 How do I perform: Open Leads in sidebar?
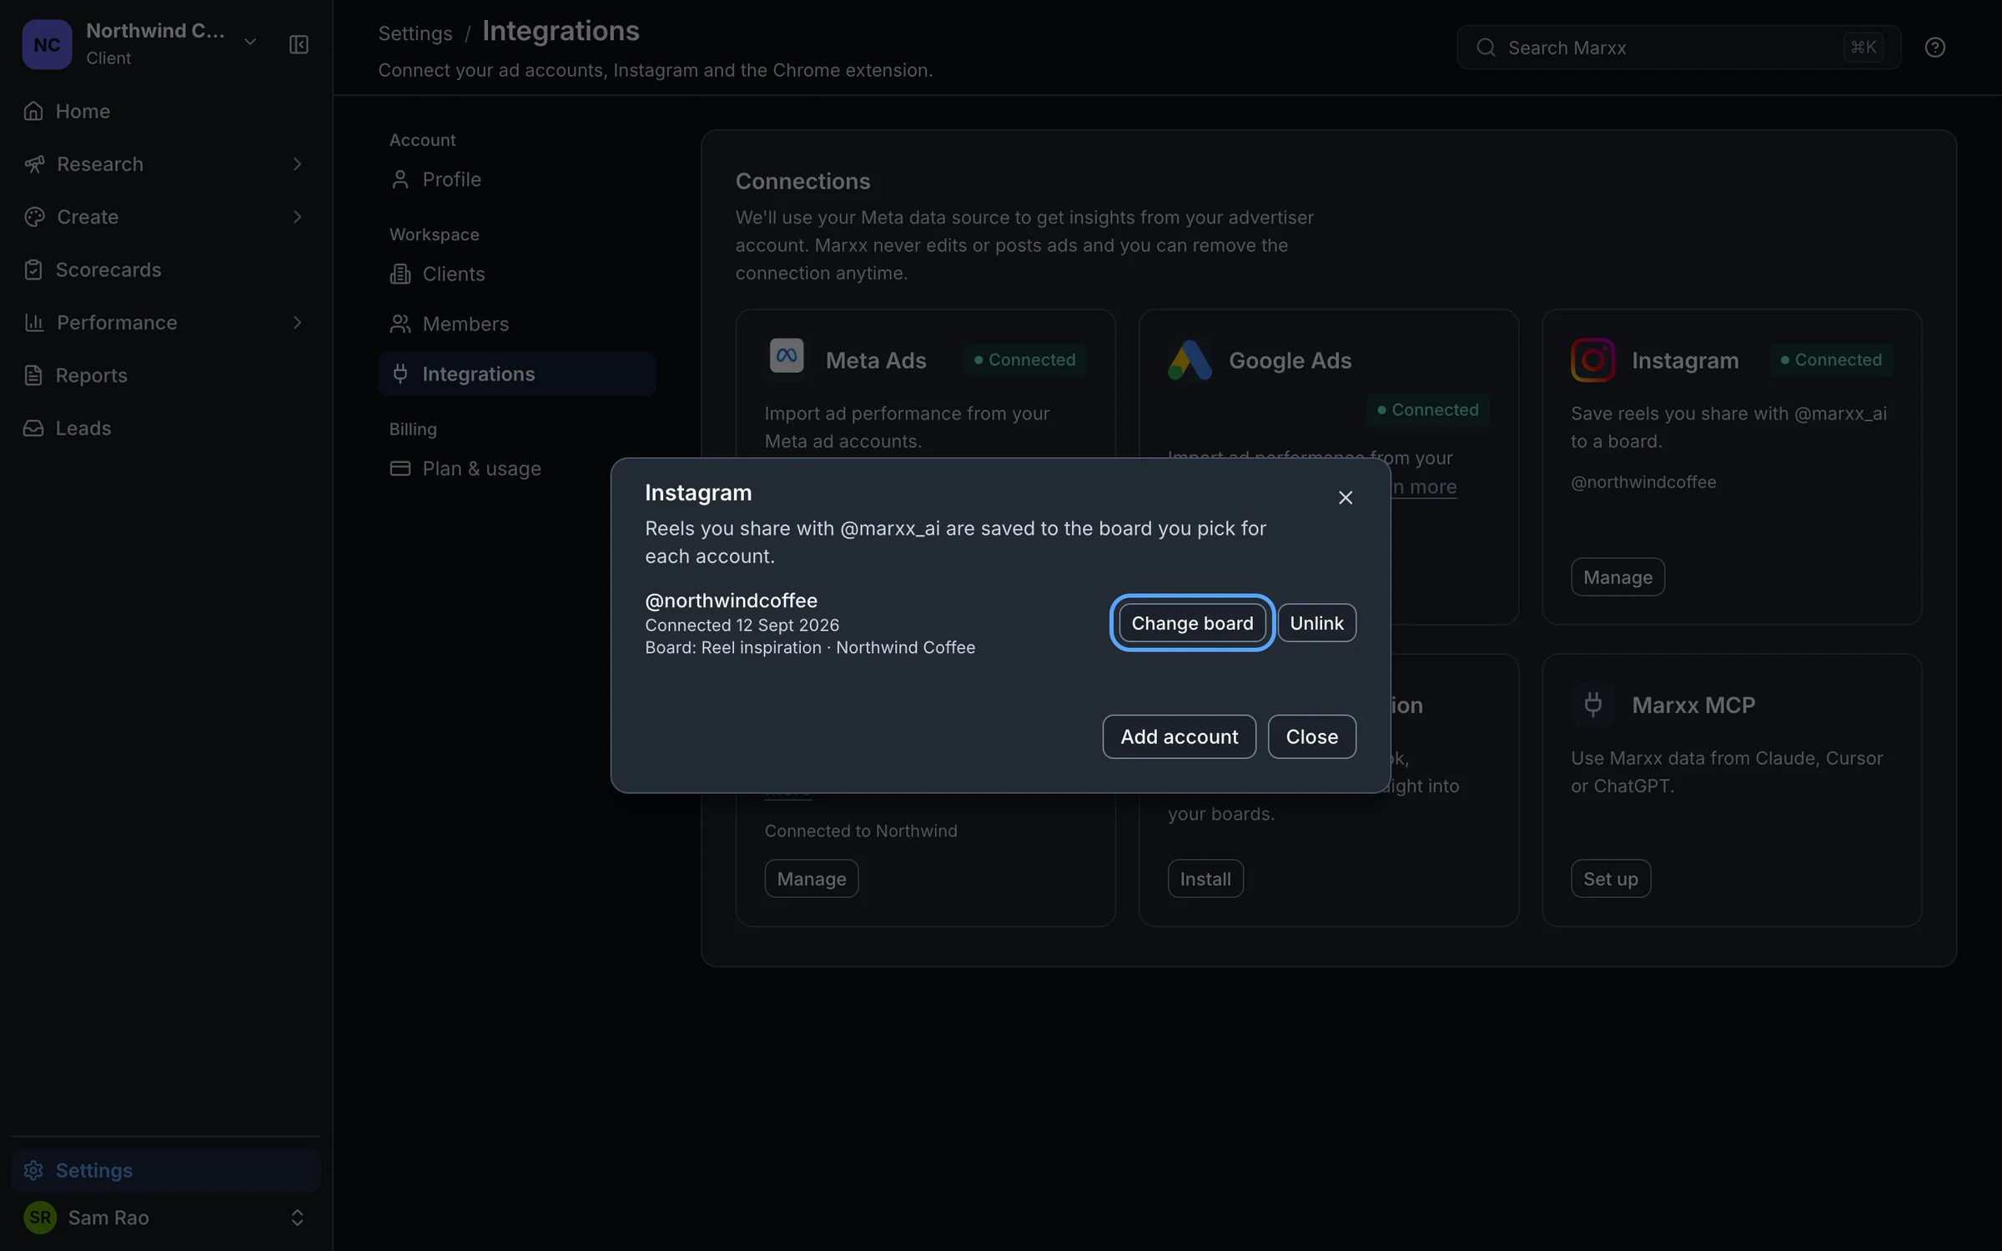click(165, 428)
